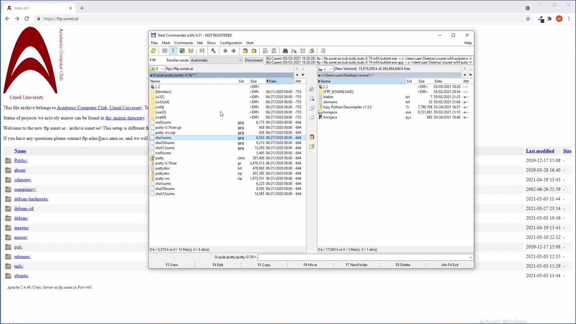576x324 pixels.
Task: Bookmark this page with Chrome star icon
Action: pyautogui.click(x=528, y=19)
